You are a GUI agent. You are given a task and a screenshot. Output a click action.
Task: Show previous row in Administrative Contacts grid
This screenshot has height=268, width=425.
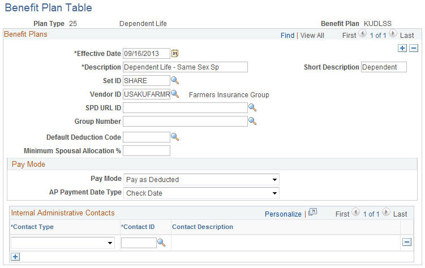click(x=355, y=212)
